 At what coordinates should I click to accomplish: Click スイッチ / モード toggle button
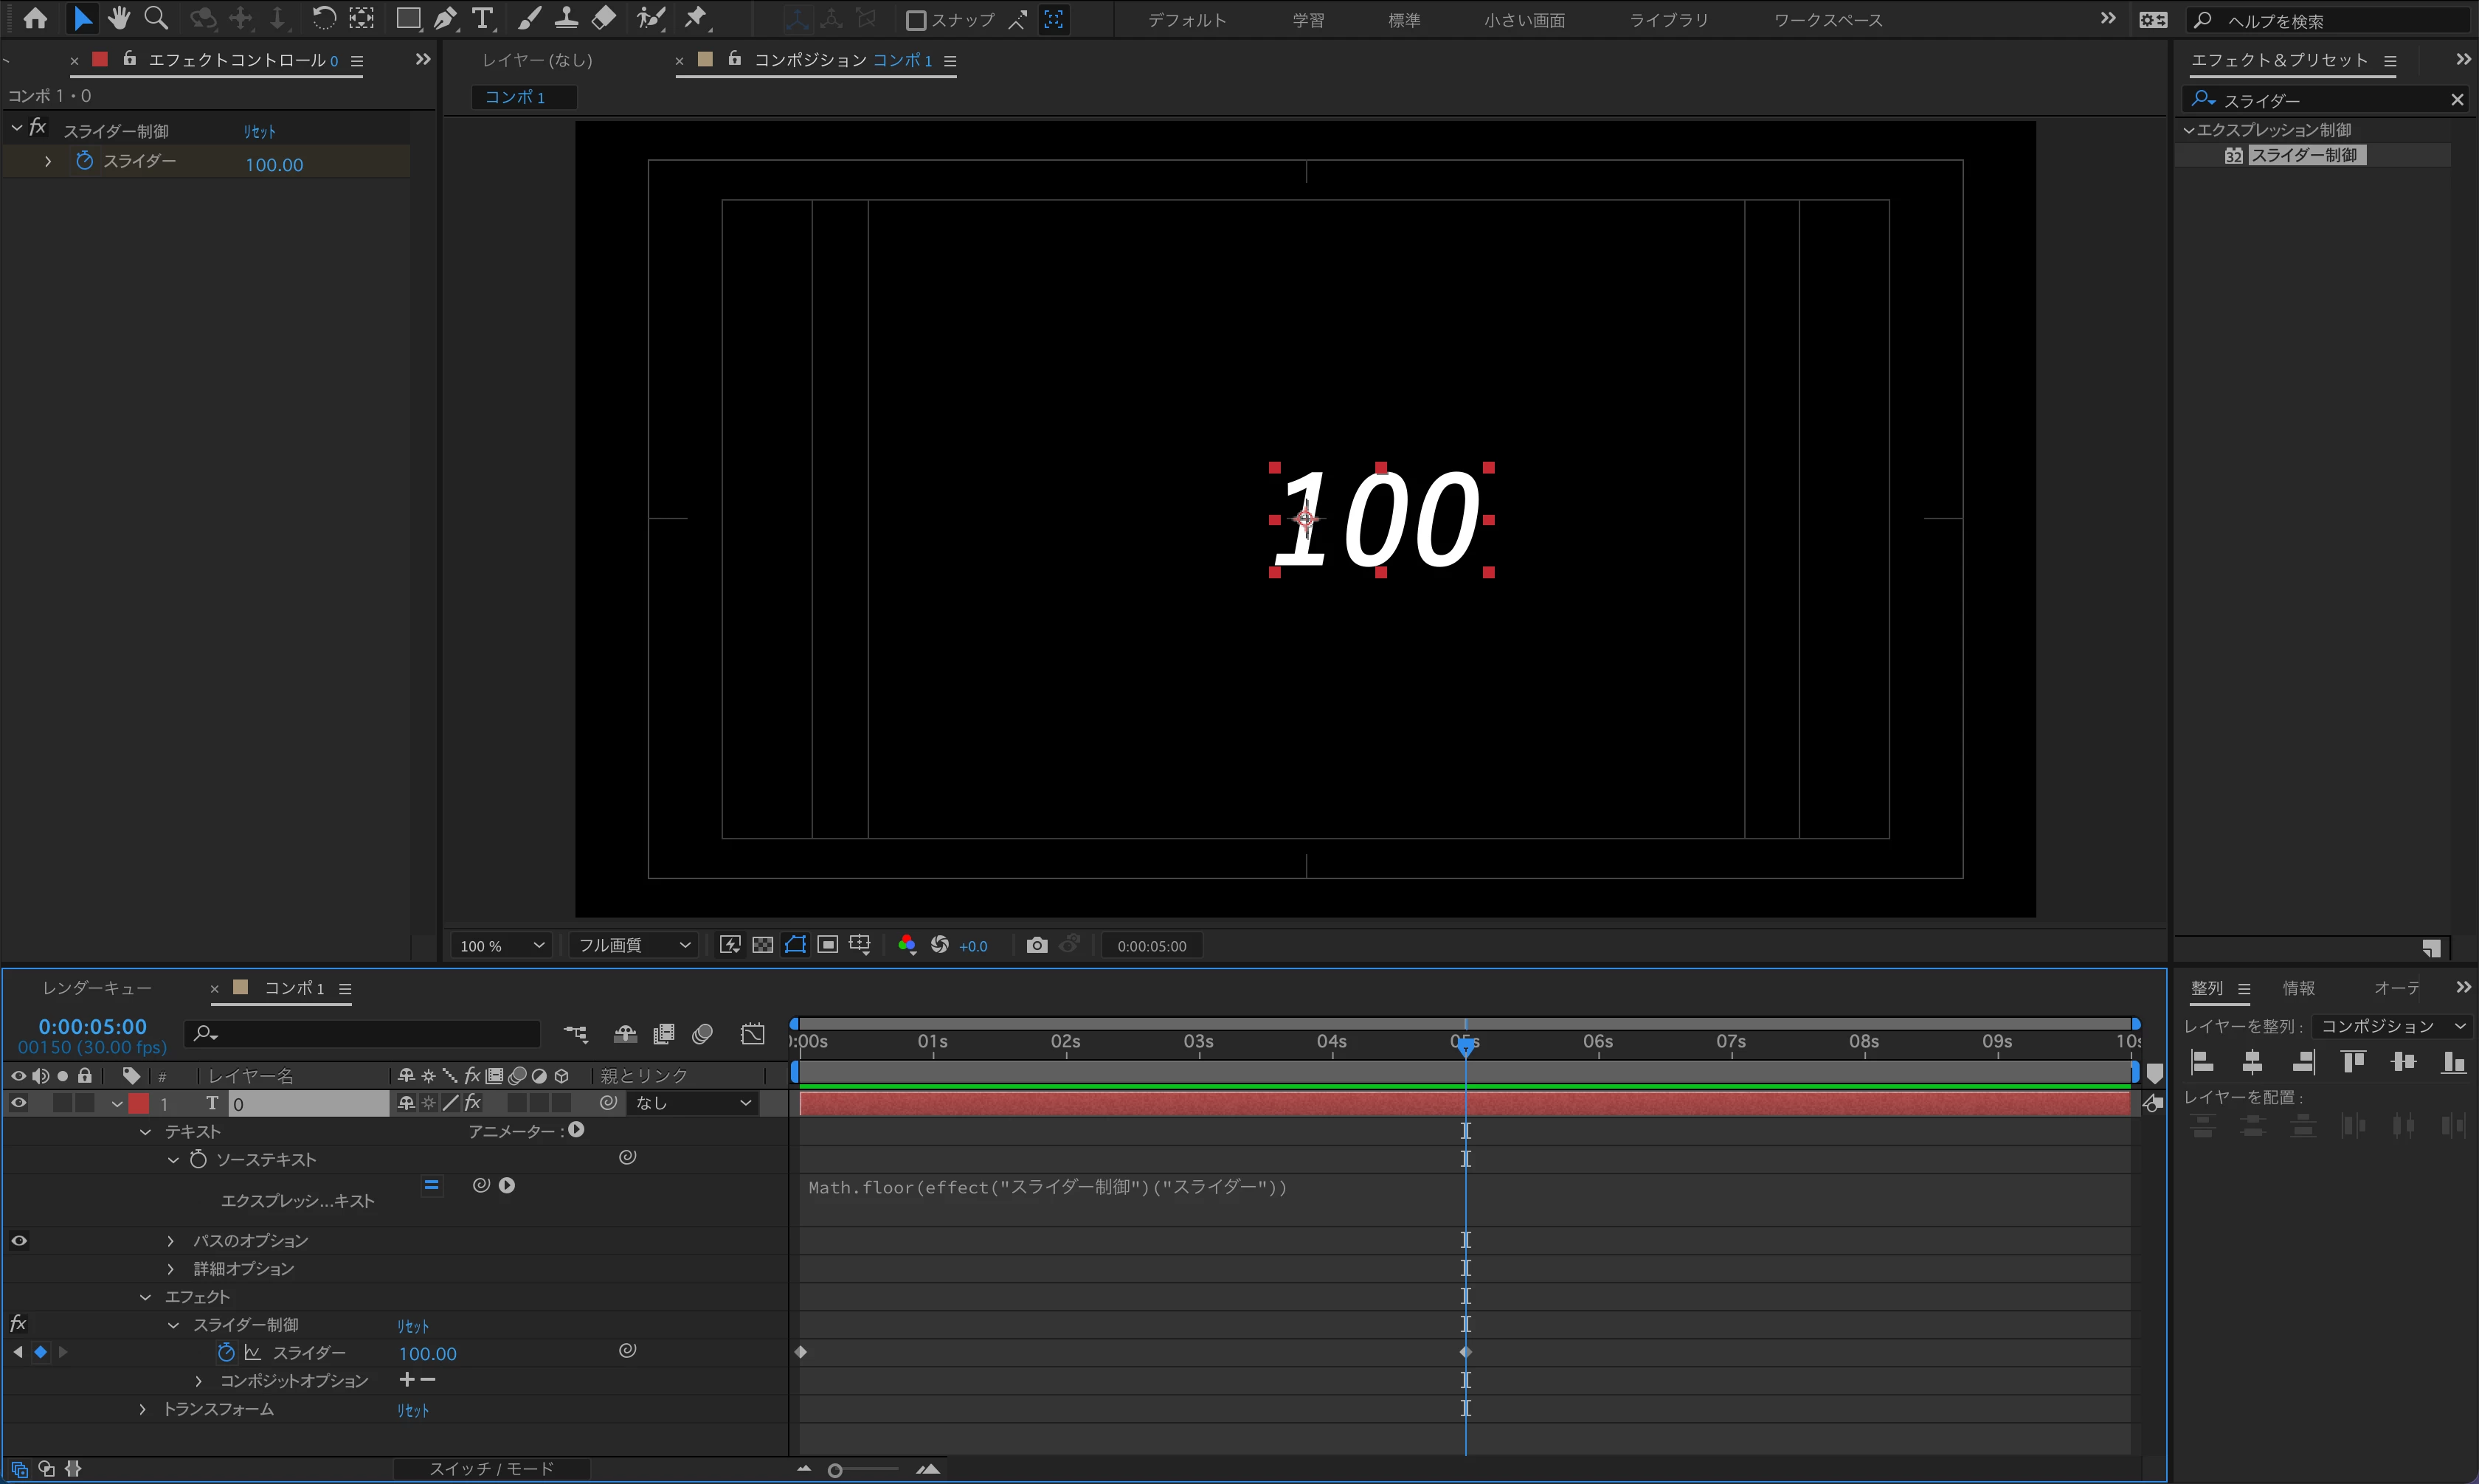491,1468
